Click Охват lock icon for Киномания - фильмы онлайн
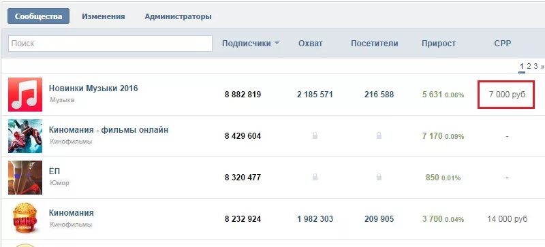The image size is (545, 247). (x=315, y=136)
